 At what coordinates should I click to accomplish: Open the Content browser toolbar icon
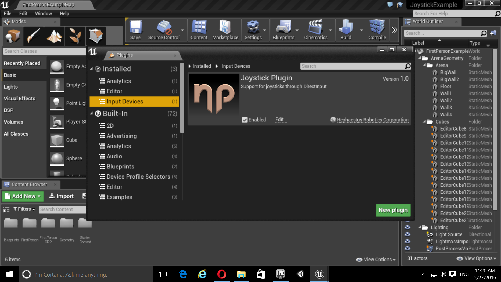(199, 30)
